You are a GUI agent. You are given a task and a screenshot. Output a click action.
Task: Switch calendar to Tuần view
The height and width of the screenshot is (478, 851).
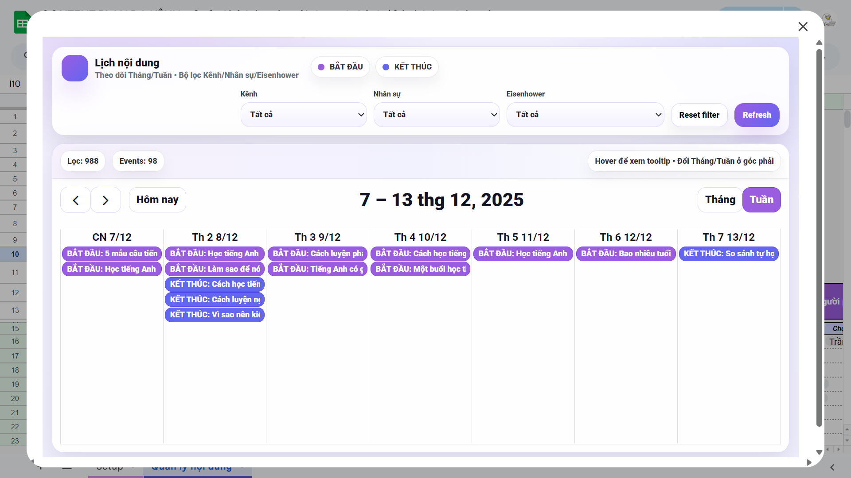coord(761,200)
